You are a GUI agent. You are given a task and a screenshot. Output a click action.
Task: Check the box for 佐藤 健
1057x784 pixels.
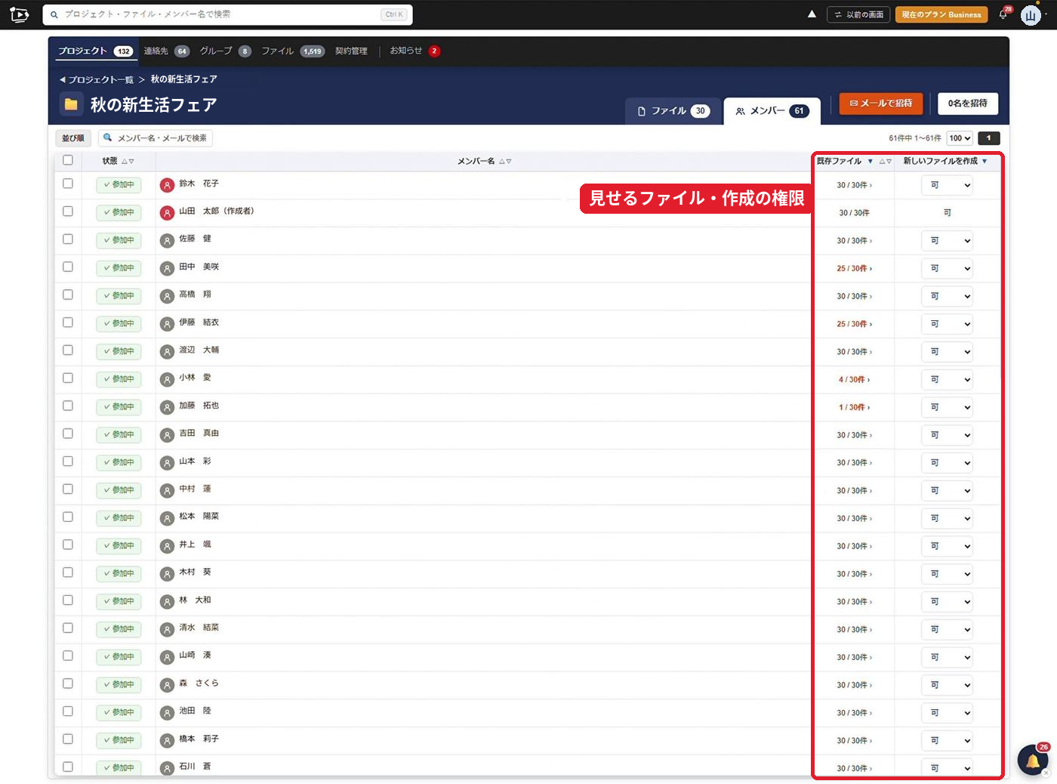pyautogui.click(x=68, y=239)
